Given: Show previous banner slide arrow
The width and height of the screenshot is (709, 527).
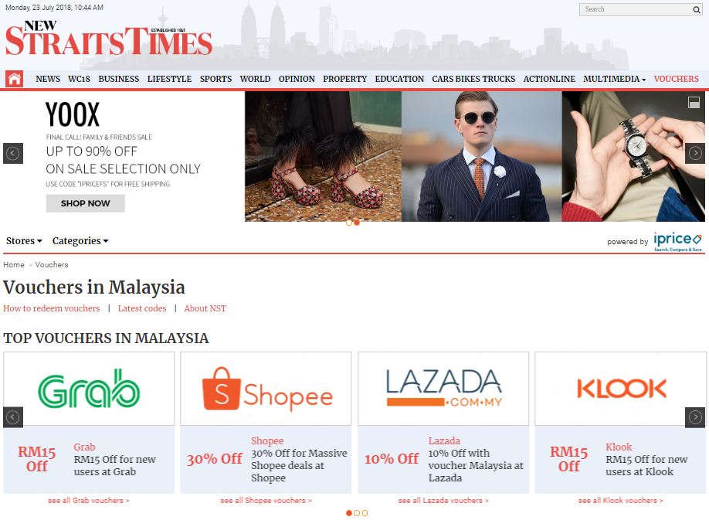Looking at the screenshot, I should (x=12, y=153).
